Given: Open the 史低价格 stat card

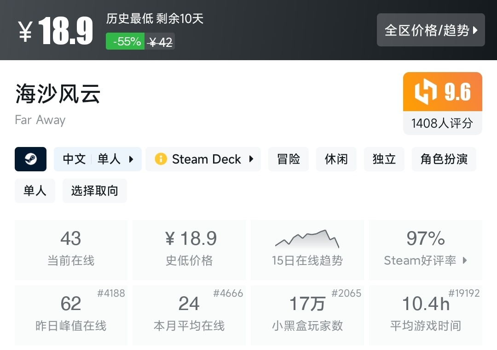Looking at the screenshot, I should [x=189, y=249].
